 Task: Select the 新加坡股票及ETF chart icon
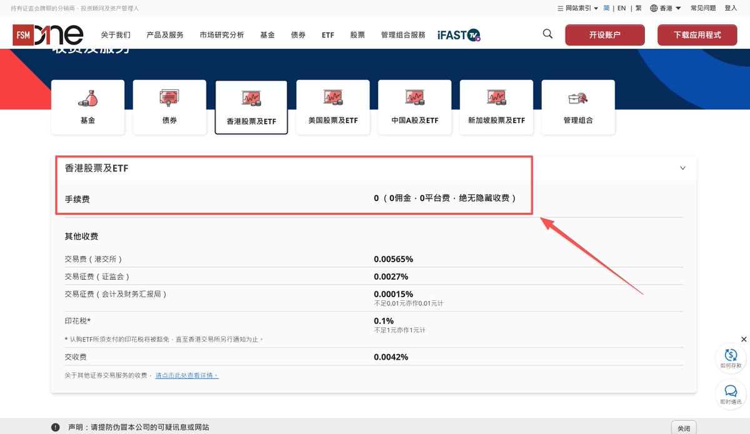(x=496, y=97)
